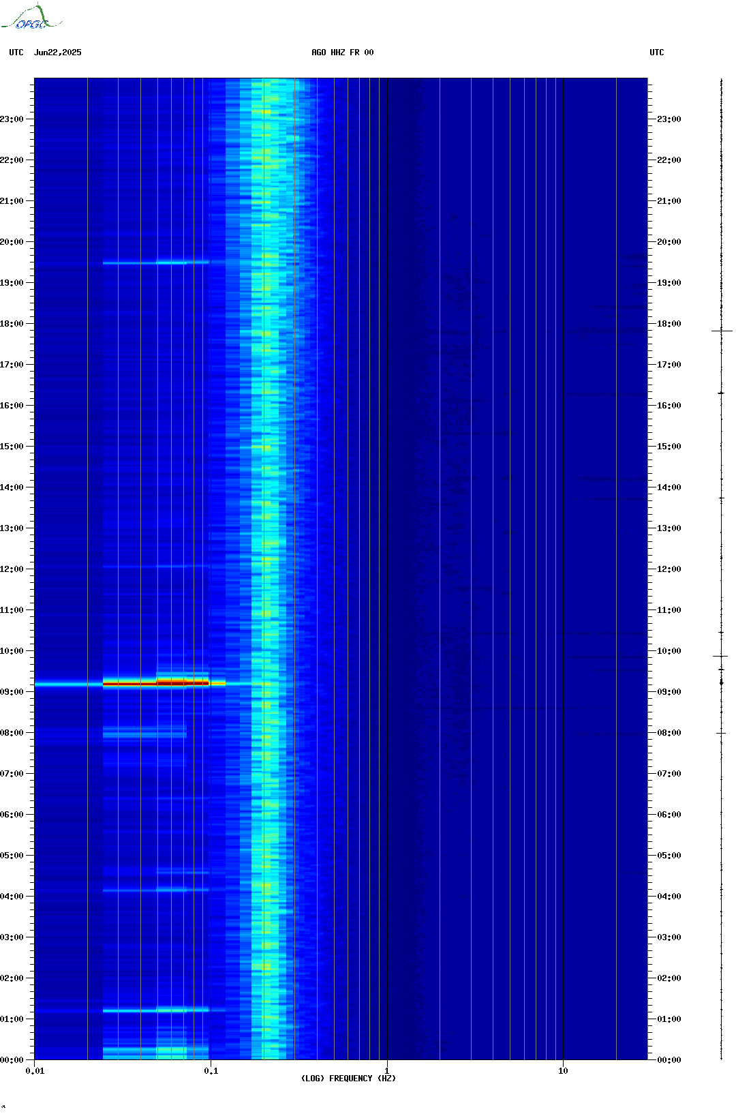Screen dimensions: 751x1114
Task: Click the 14:00 label on the left axis
Action: pos(12,487)
